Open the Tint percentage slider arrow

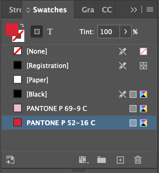click(x=126, y=32)
